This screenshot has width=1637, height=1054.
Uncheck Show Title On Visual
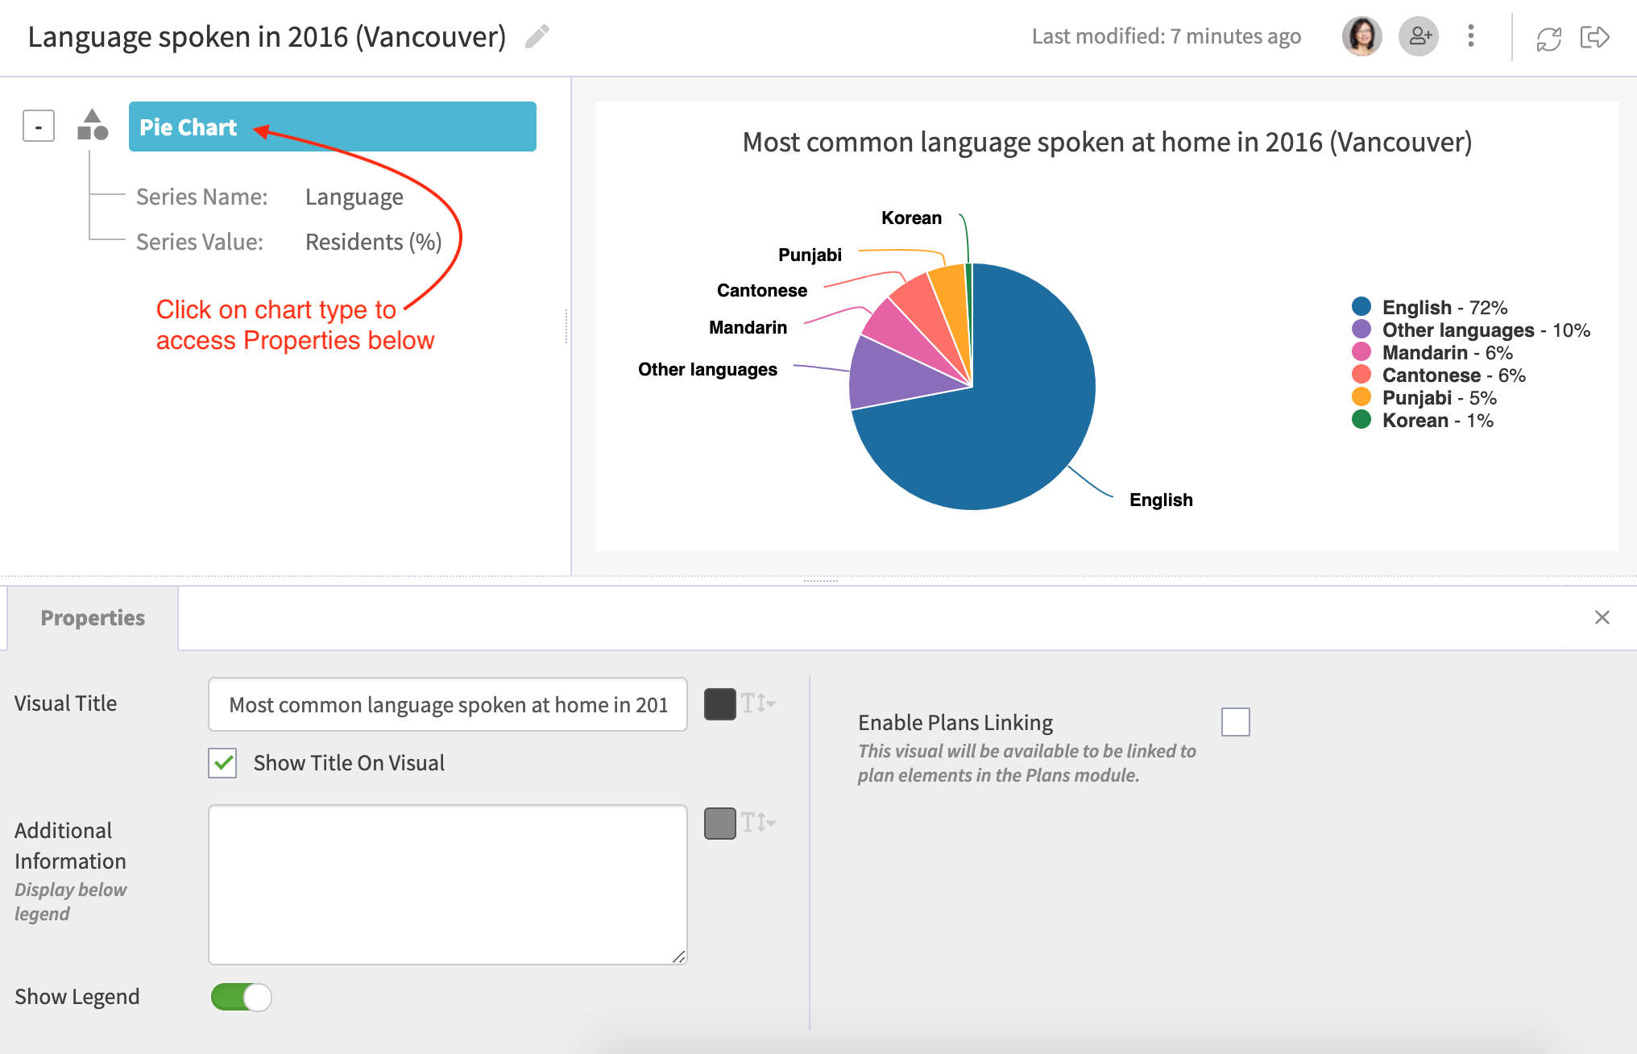point(222,763)
